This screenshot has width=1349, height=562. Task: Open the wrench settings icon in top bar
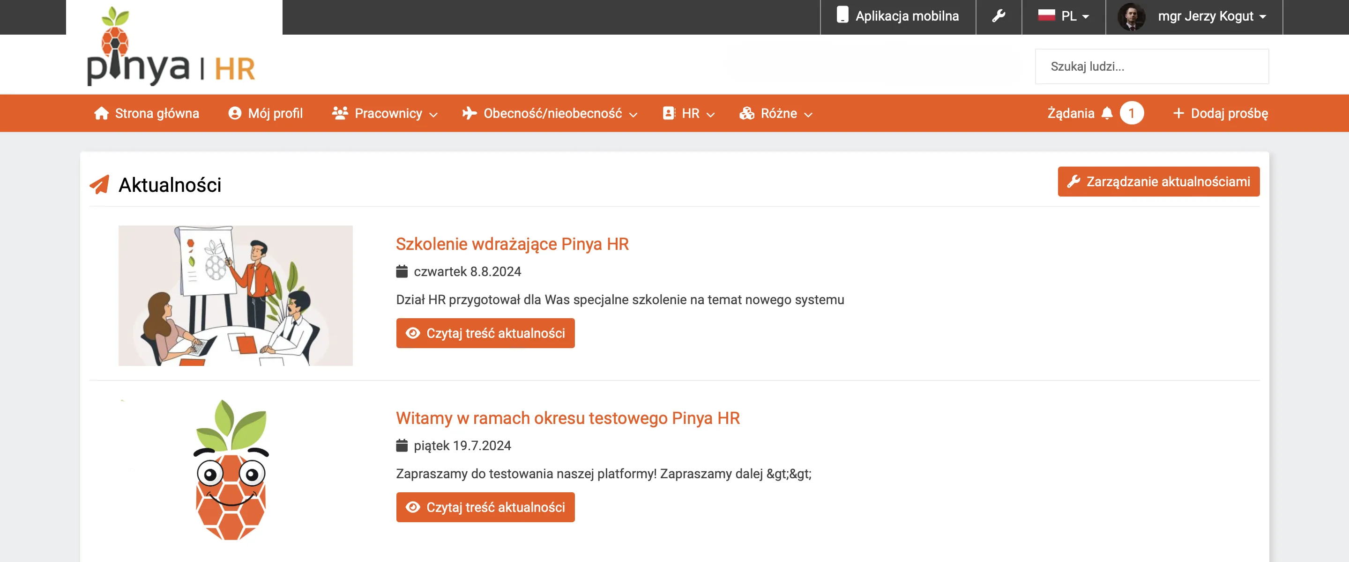[998, 16]
